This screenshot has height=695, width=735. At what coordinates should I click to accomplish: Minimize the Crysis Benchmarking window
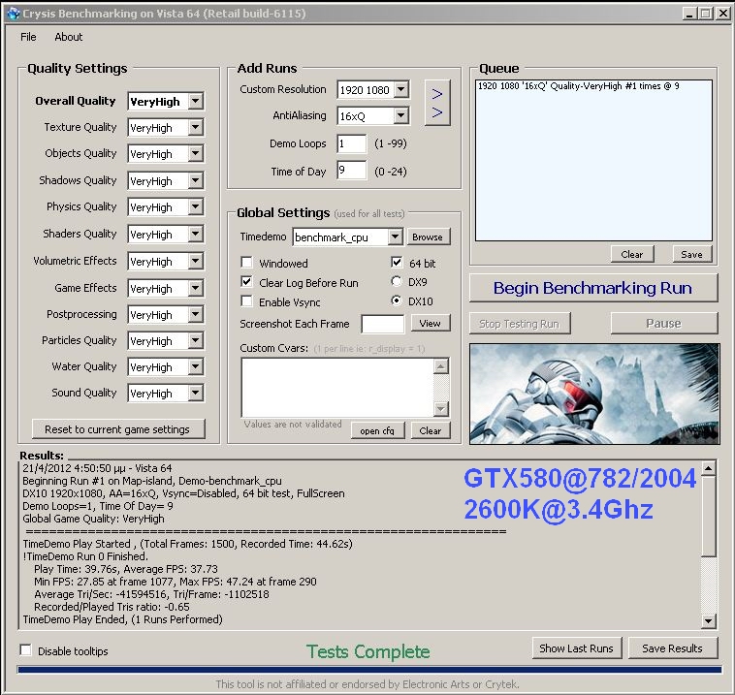point(688,14)
